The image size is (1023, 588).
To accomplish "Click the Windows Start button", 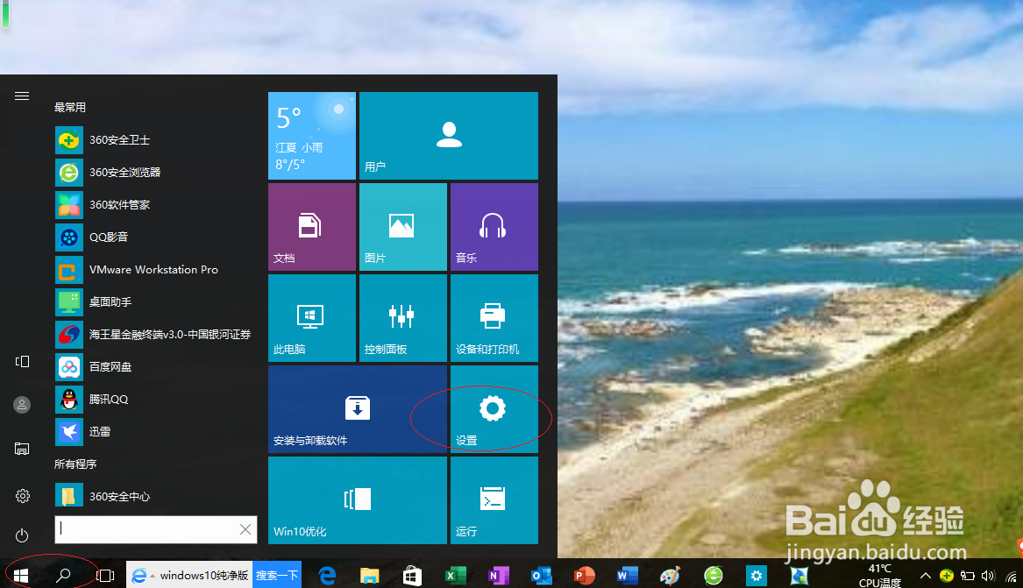I will click(x=21, y=575).
